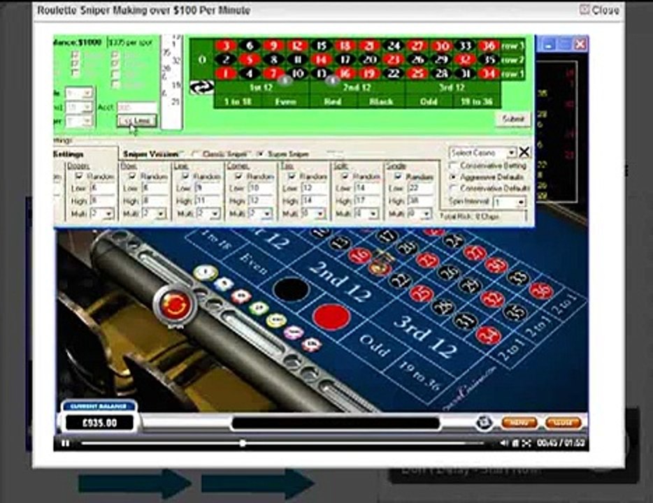
Task: Click the Low input field in the Corner group
Action: point(261,188)
